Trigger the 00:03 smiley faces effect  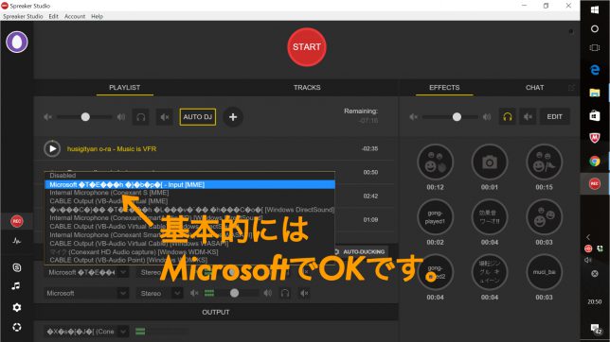(x=544, y=217)
